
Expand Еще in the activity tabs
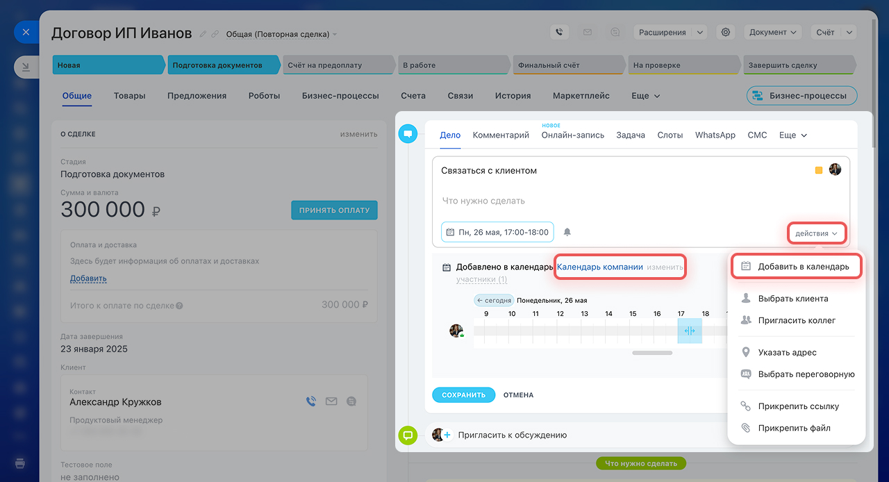[x=793, y=135]
